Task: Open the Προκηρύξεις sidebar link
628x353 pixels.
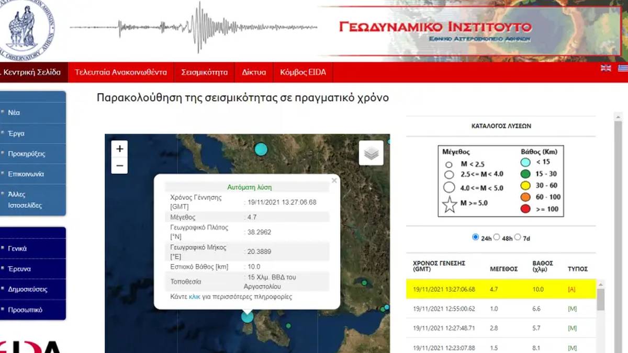Action: click(x=27, y=154)
